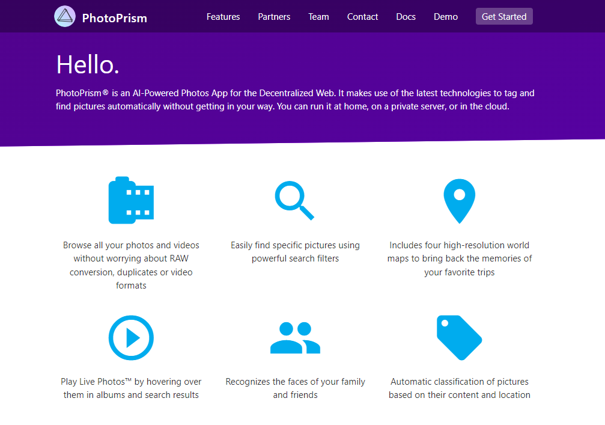
Task: Click the tag classification icon
Action: (x=459, y=338)
